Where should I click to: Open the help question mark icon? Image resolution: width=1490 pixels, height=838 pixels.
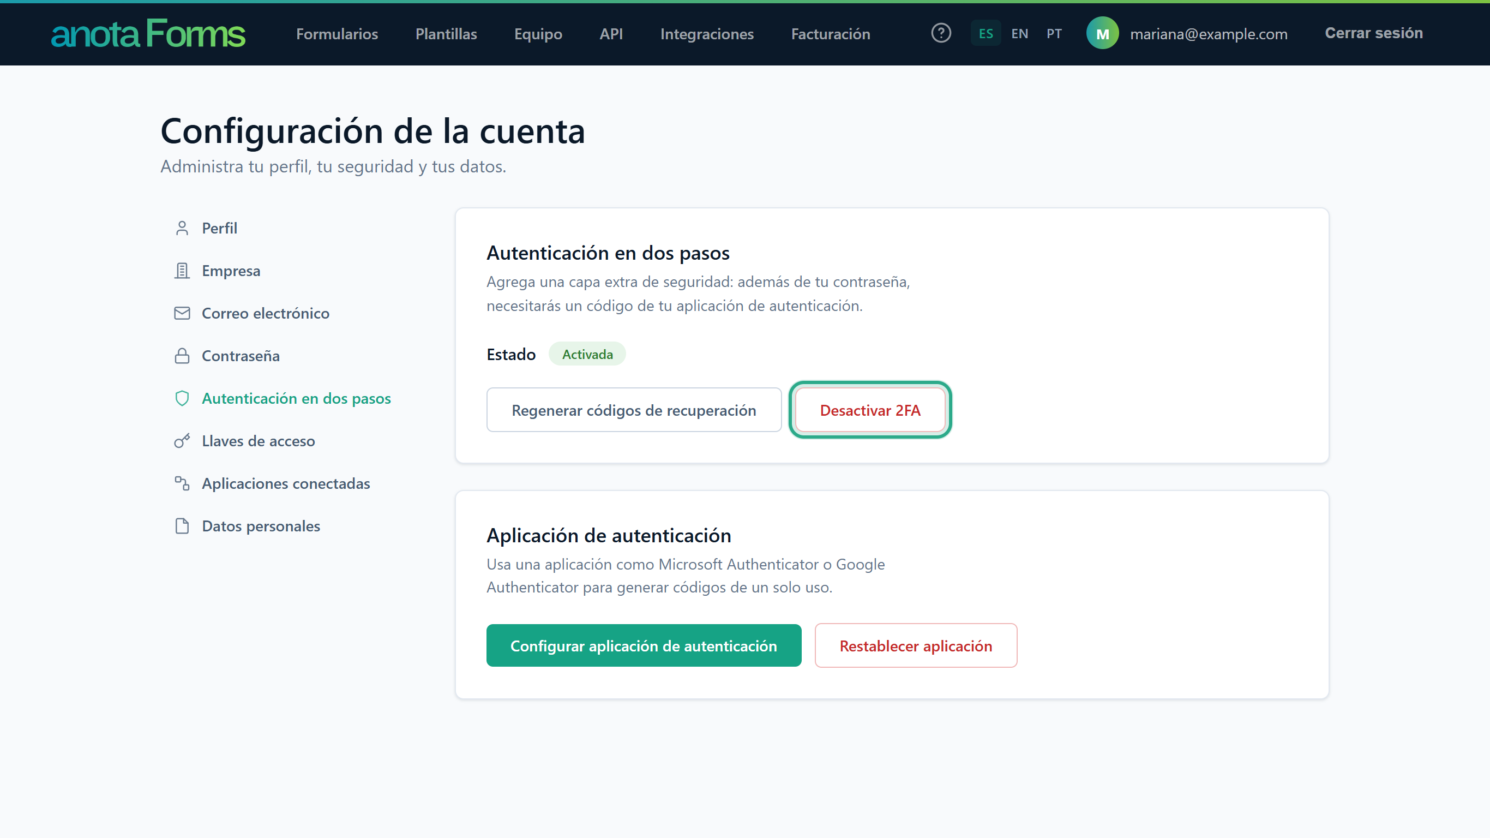point(941,33)
